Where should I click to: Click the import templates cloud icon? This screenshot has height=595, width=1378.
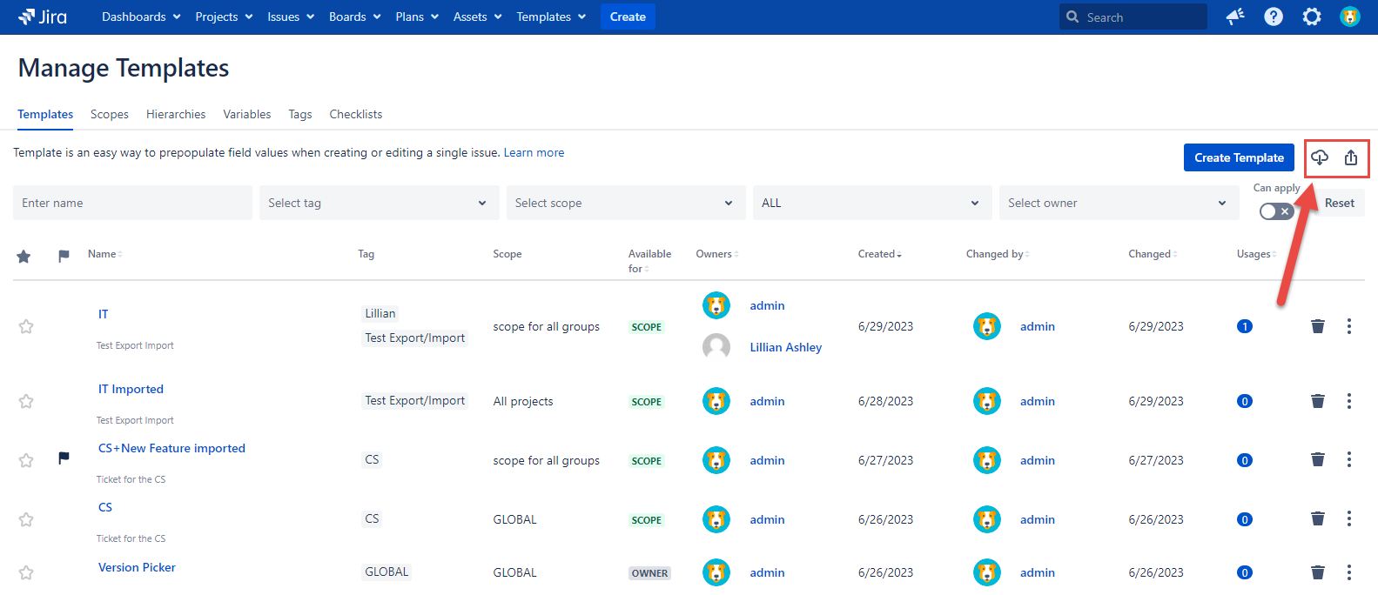pos(1320,157)
